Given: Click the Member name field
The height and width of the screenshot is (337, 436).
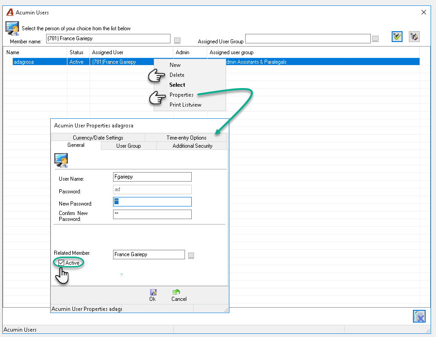Looking at the screenshot, I should (x=108, y=38).
